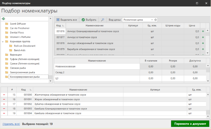Add Барабуля обжаренная with green plus
This screenshot has height=129, width=211.
[x=203, y=49]
